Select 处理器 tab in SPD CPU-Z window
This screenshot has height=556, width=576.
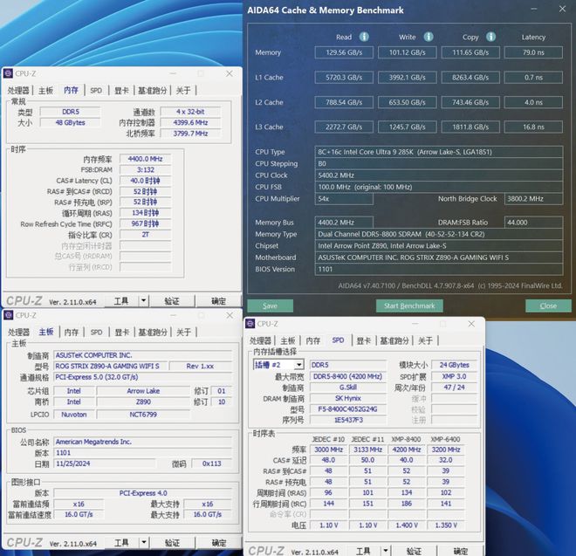coord(260,340)
